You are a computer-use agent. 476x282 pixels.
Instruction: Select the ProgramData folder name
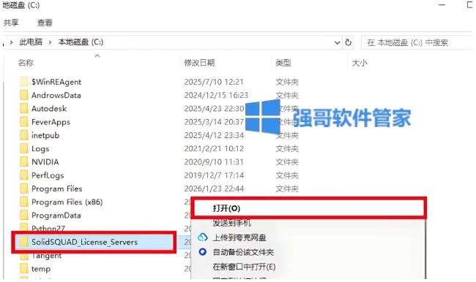(56, 216)
